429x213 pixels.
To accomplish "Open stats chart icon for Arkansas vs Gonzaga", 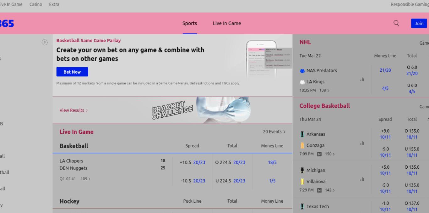I will coord(362,143).
